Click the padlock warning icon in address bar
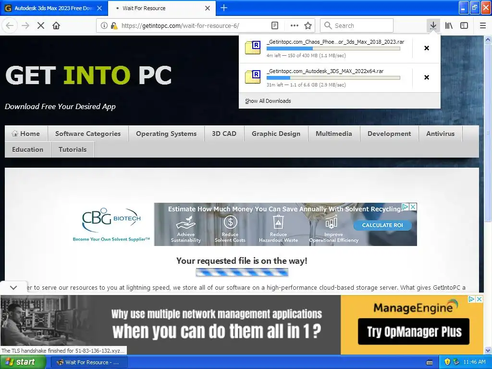 [114, 25]
